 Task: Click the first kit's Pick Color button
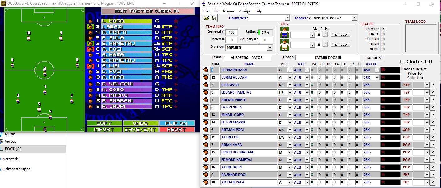340,34
